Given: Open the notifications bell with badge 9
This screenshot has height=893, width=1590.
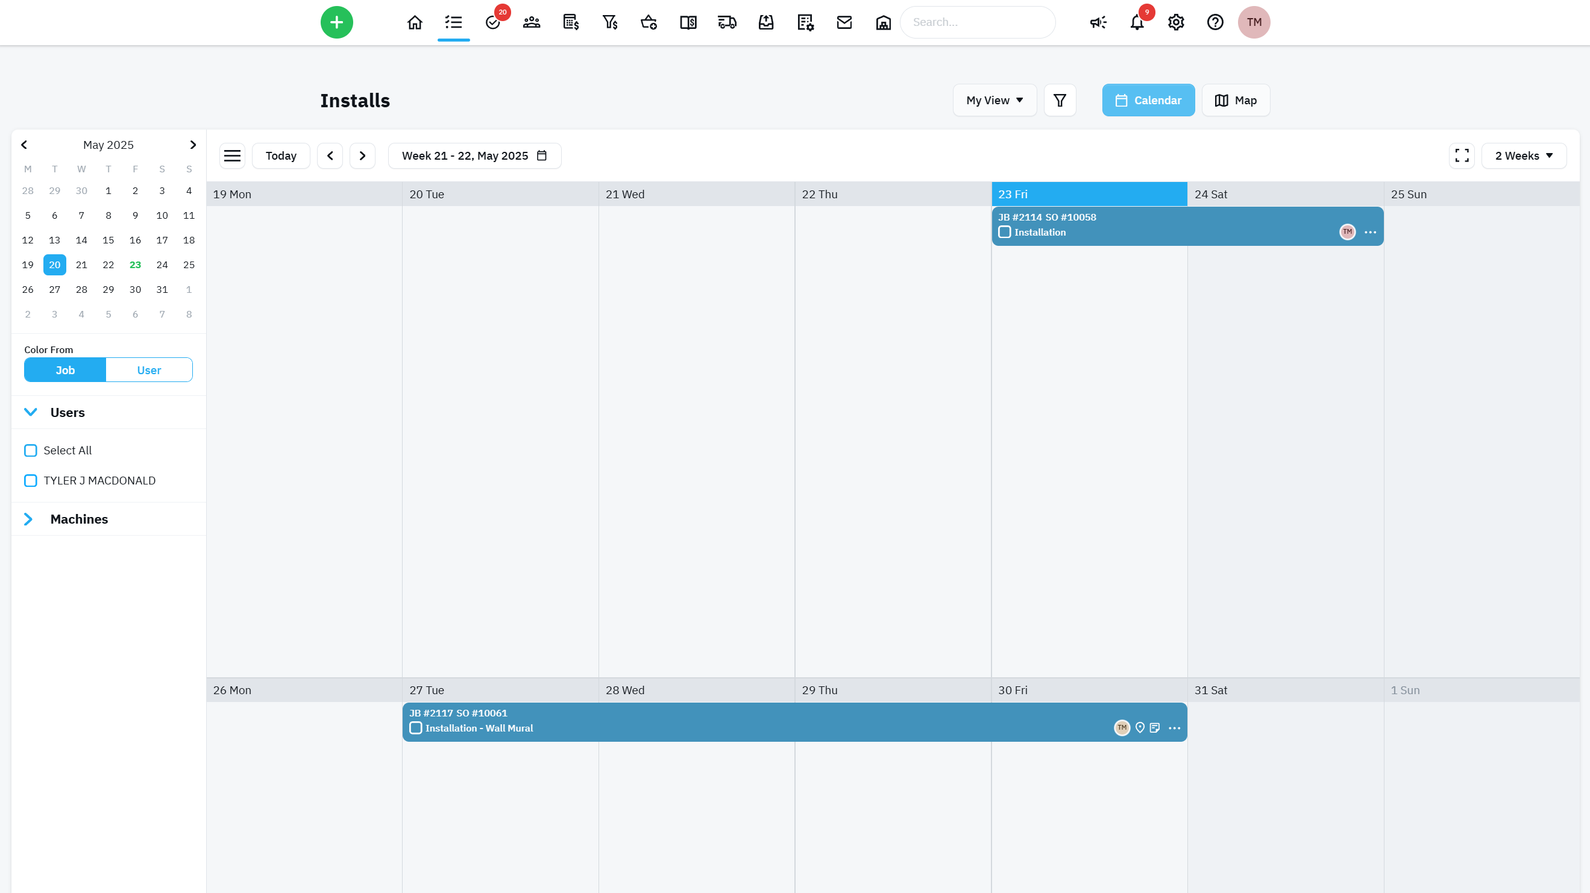Looking at the screenshot, I should click(1137, 22).
